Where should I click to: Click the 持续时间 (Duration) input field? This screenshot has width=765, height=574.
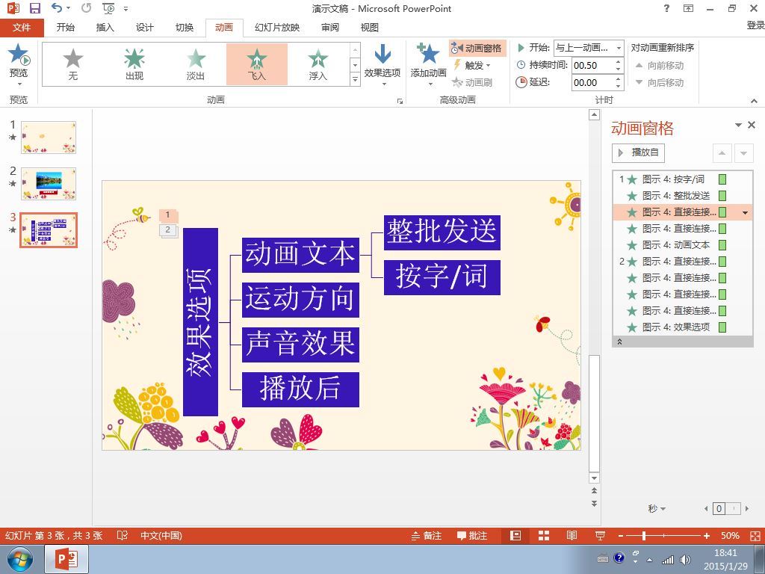pyautogui.click(x=592, y=66)
